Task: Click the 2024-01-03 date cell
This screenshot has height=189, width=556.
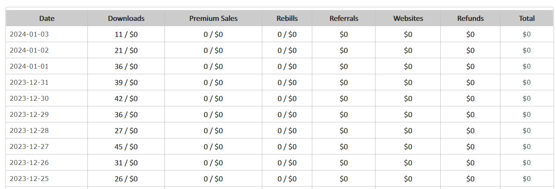Action: tap(47, 34)
